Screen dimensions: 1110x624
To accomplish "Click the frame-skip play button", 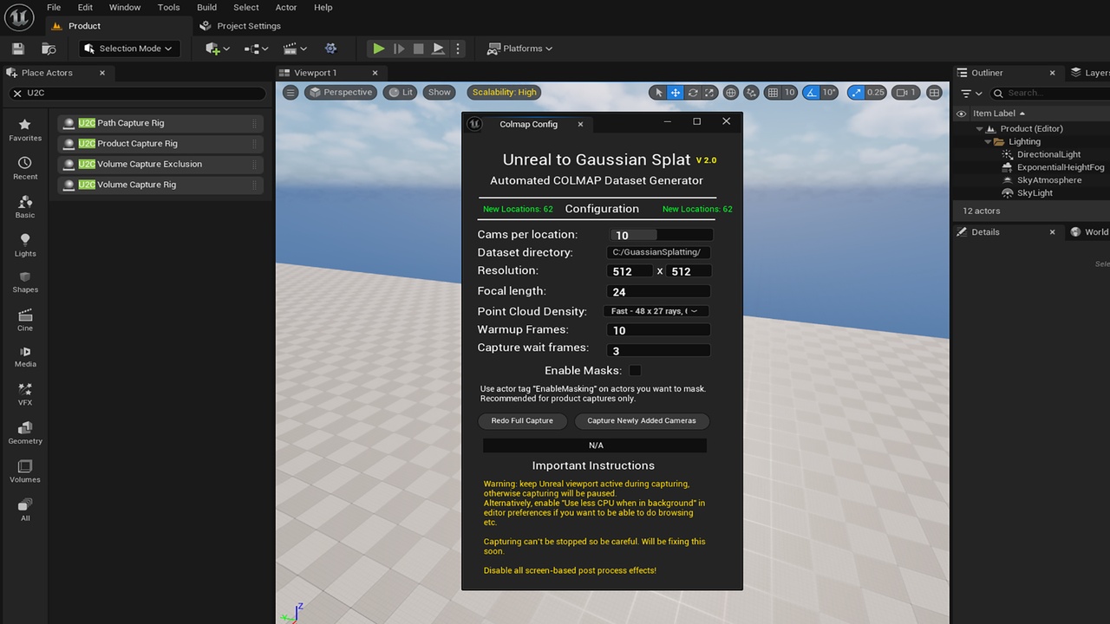I will (399, 49).
